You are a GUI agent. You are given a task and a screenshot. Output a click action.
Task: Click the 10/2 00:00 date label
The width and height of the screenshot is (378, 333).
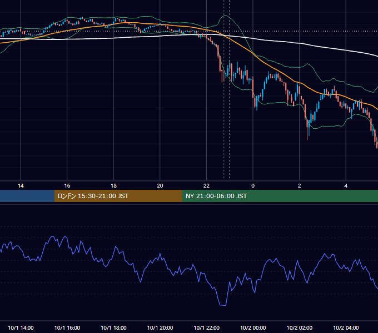click(x=253, y=327)
